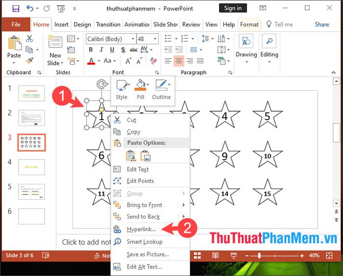343x276 pixels.
Task: Click the Keep Source Formatting paste option
Action: [x=131, y=155]
